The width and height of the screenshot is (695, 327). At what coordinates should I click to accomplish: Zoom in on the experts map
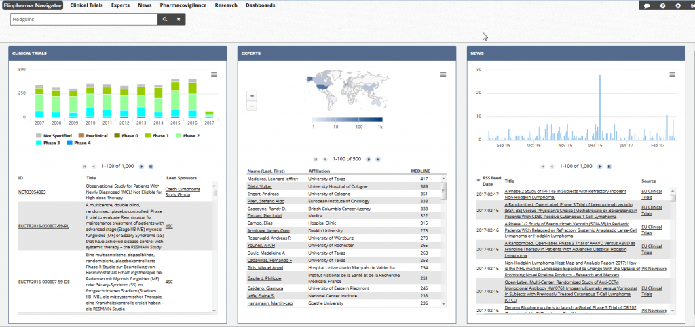click(252, 96)
